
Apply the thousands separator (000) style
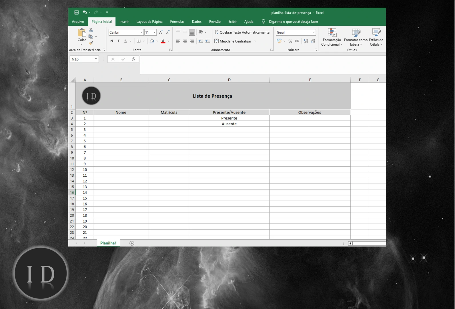(297, 41)
